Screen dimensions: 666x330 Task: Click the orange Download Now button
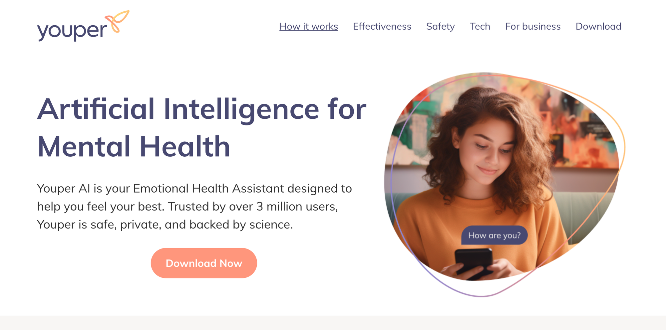tap(204, 263)
